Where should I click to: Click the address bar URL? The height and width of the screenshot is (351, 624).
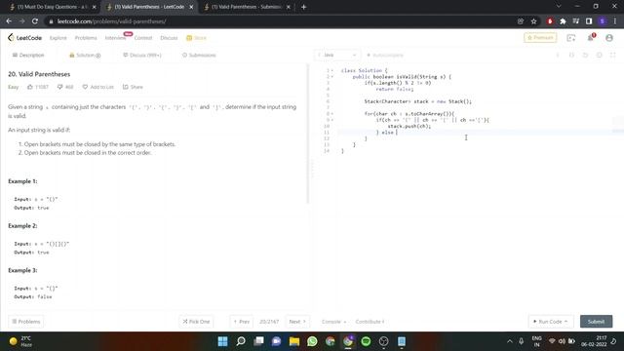(111, 21)
